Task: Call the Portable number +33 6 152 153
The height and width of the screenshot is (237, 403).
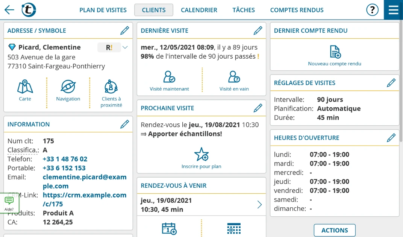Action: click(64, 168)
